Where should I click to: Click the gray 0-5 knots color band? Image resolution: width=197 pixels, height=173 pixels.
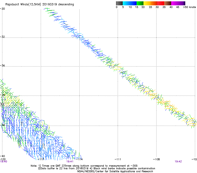click(119, 3)
